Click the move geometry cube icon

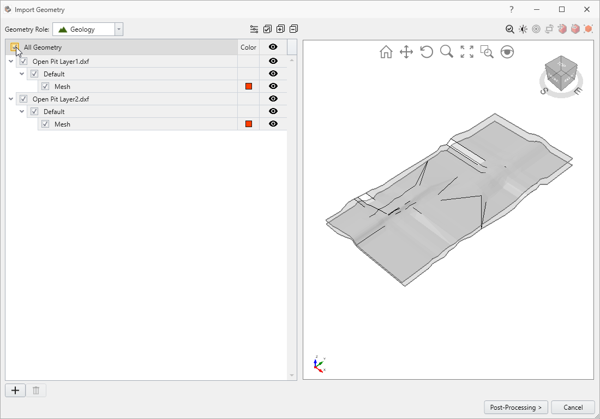(562, 29)
